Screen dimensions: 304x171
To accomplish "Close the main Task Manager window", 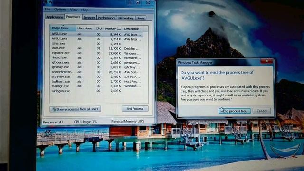I will point(148,2).
